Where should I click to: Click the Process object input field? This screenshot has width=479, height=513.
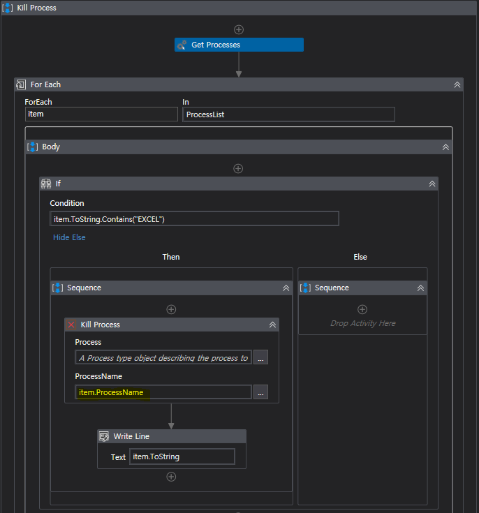tap(163, 357)
